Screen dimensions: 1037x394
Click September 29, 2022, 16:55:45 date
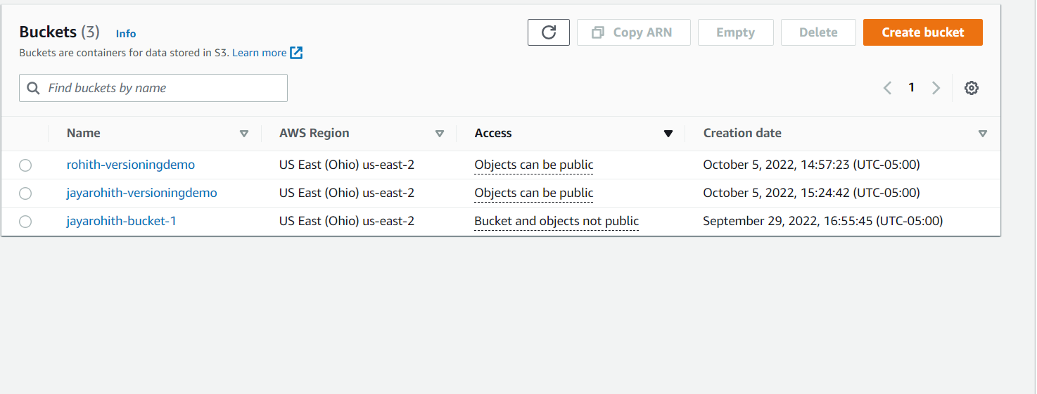823,221
